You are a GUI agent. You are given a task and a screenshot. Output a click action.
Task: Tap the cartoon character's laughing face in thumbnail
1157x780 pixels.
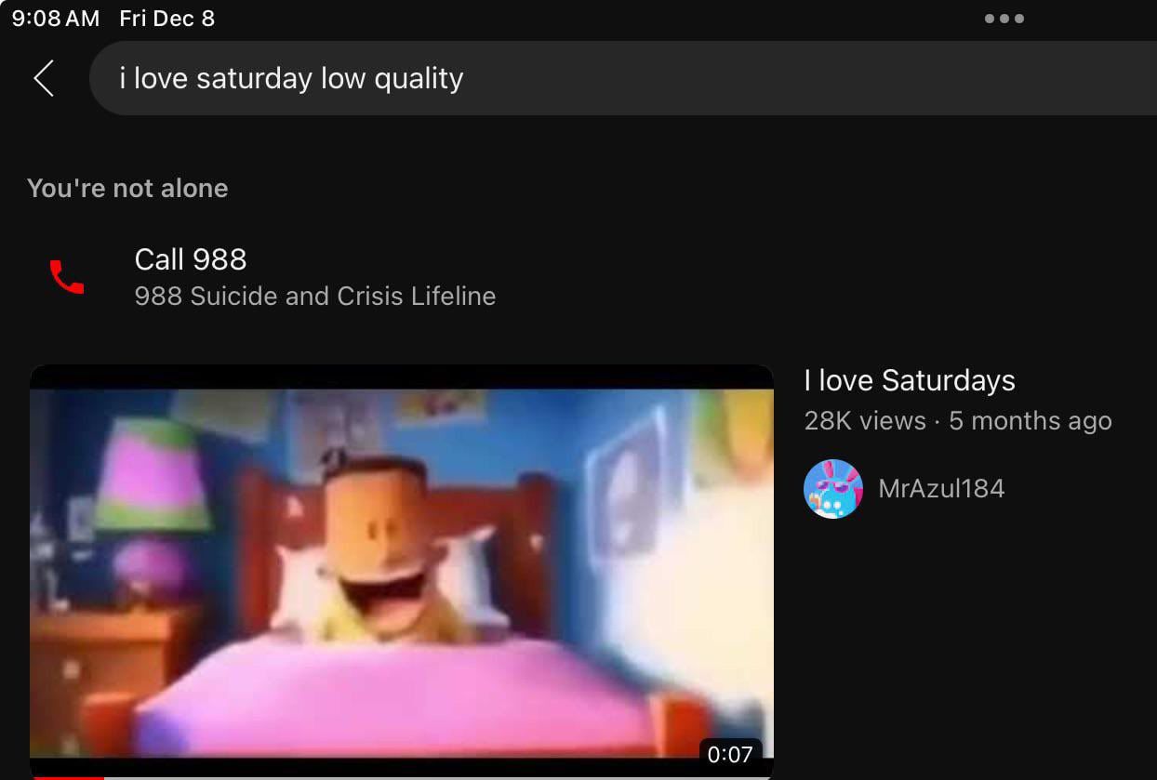pos(383,549)
